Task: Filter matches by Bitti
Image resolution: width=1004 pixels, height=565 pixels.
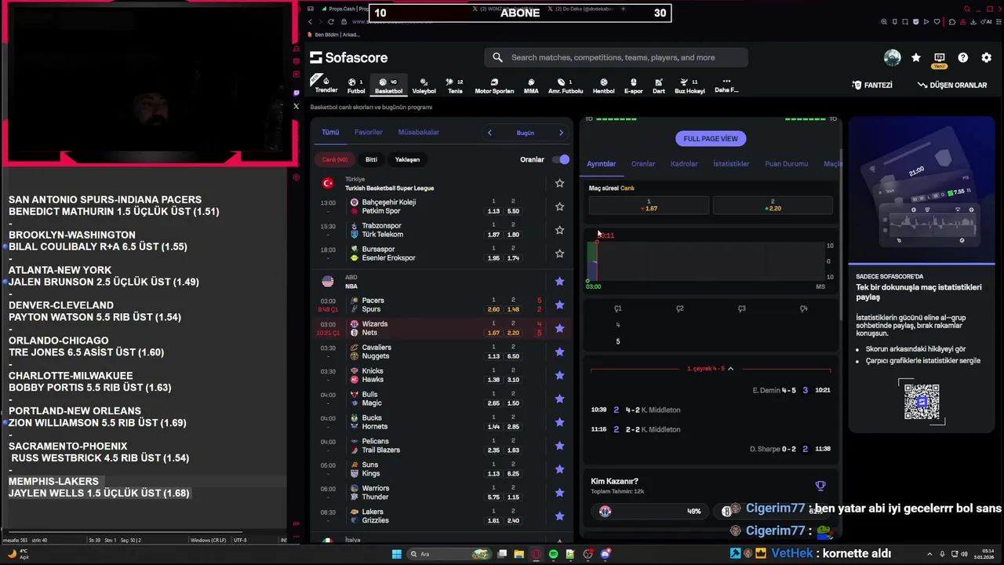Action: [371, 159]
